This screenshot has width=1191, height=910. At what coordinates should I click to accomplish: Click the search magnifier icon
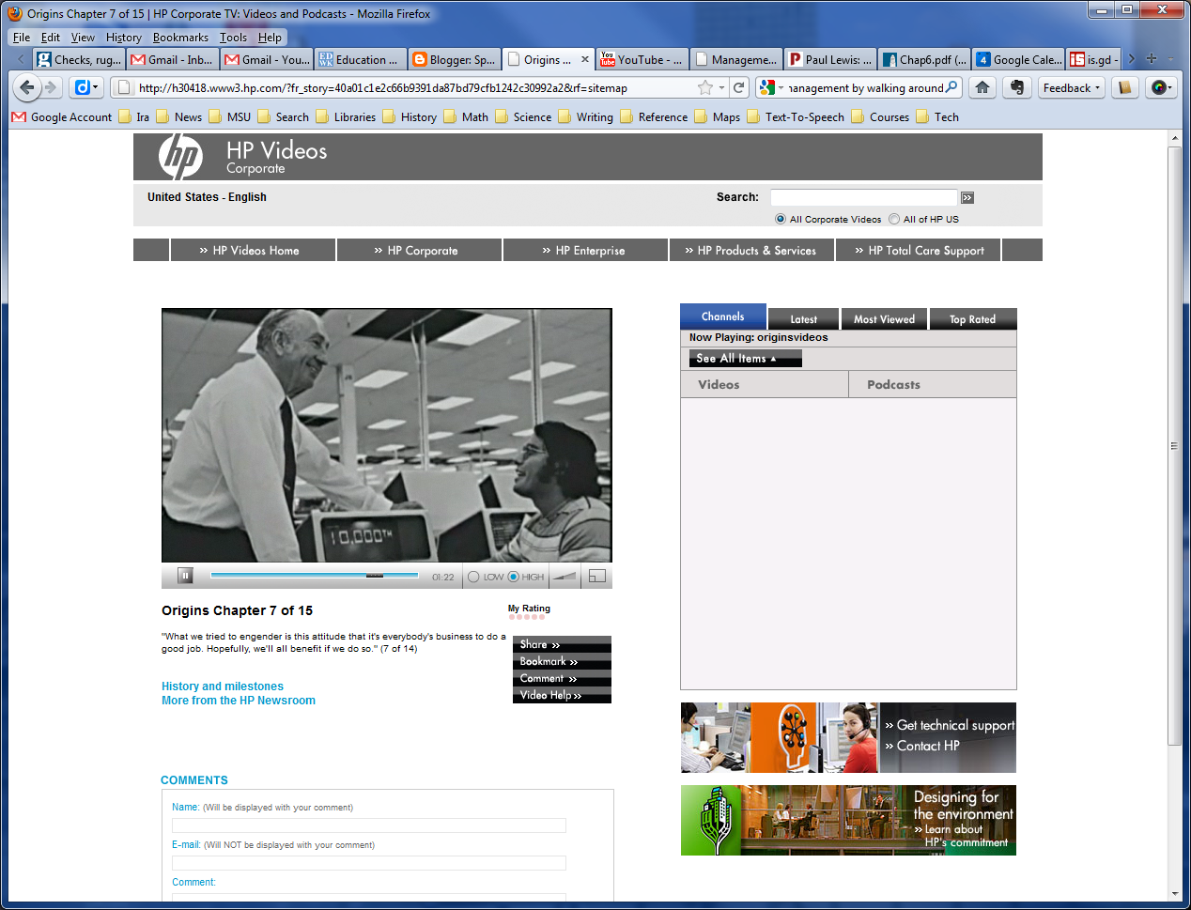pyautogui.click(x=952, y=87)
